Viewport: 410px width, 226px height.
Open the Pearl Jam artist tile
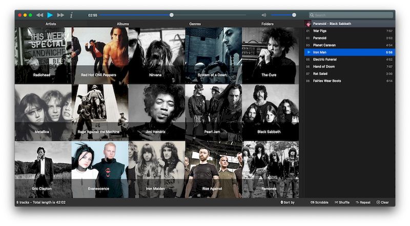pyautogui.click(x=213, y=112)
